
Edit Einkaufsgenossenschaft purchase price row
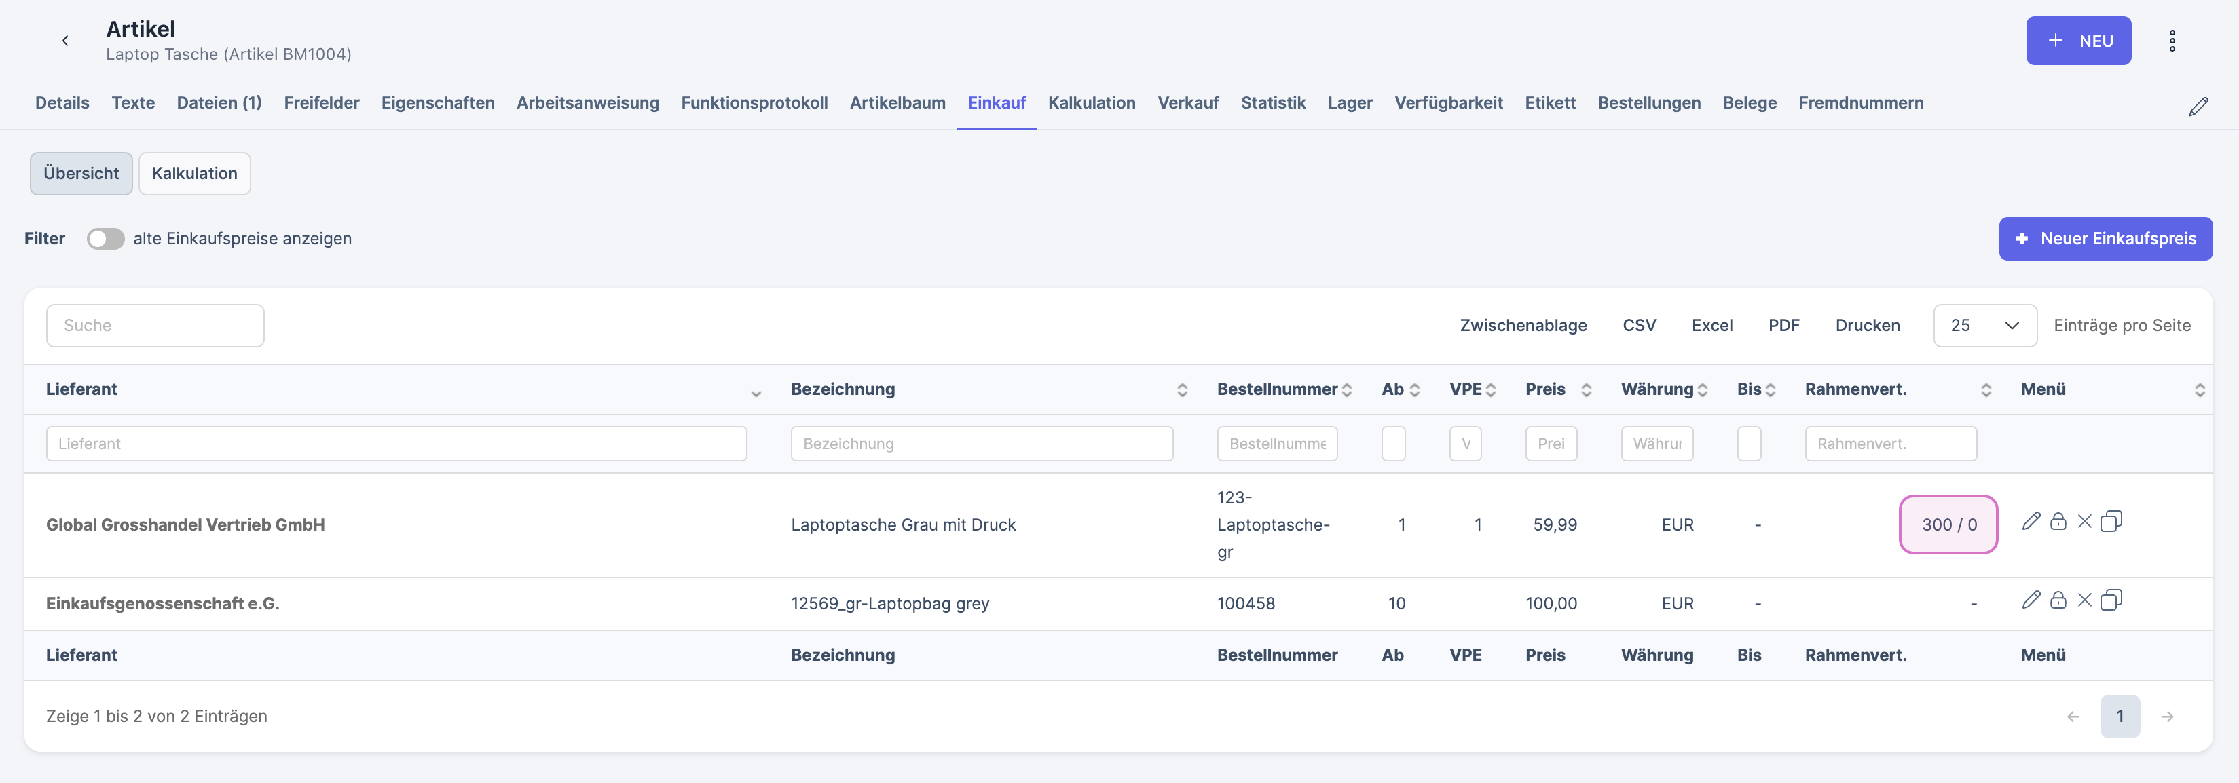click(2031, 600)
